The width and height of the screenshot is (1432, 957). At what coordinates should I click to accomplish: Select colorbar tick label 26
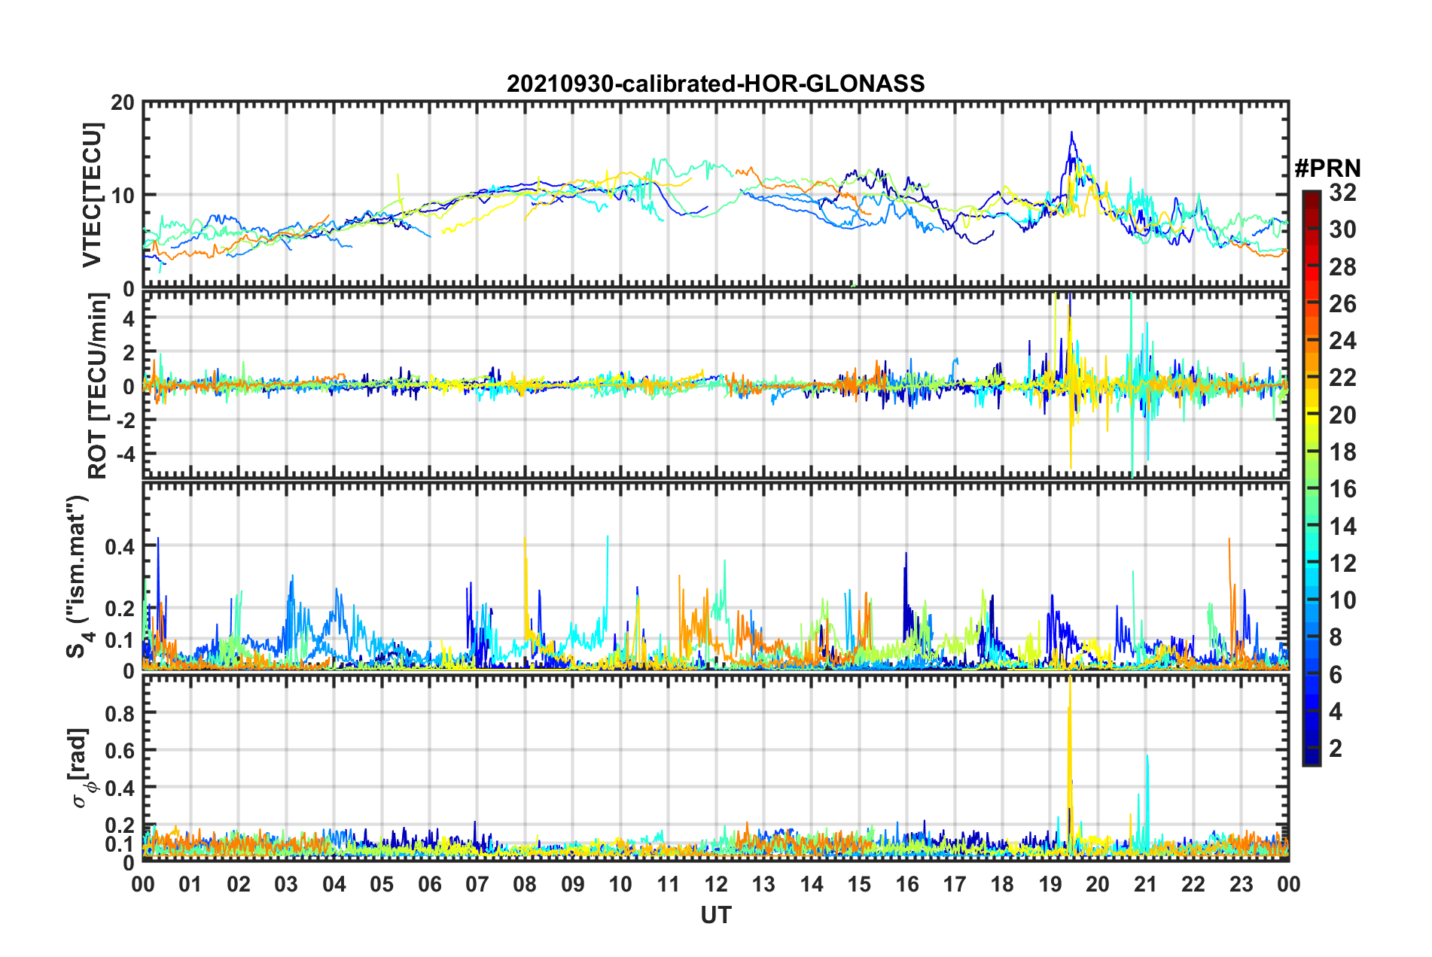point(1342,304)
